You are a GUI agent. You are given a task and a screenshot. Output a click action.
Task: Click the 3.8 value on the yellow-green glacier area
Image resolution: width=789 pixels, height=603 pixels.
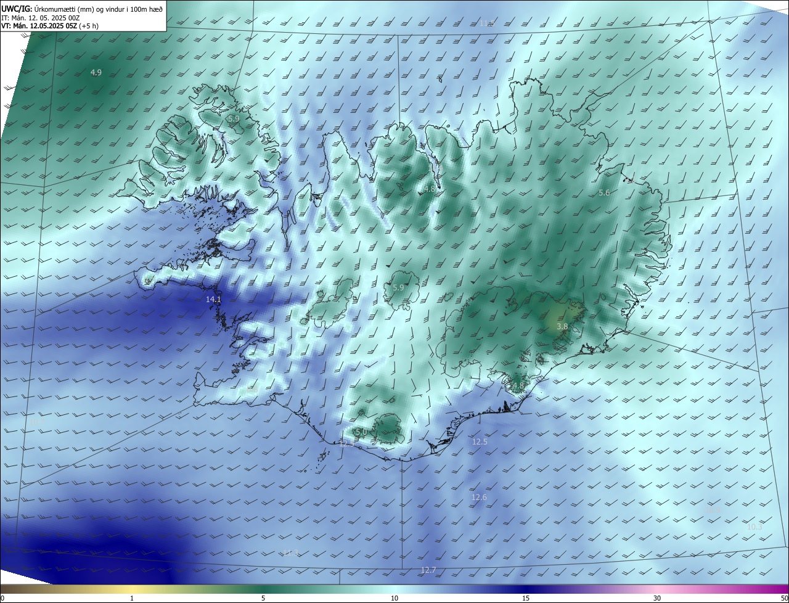pos(562,326)
